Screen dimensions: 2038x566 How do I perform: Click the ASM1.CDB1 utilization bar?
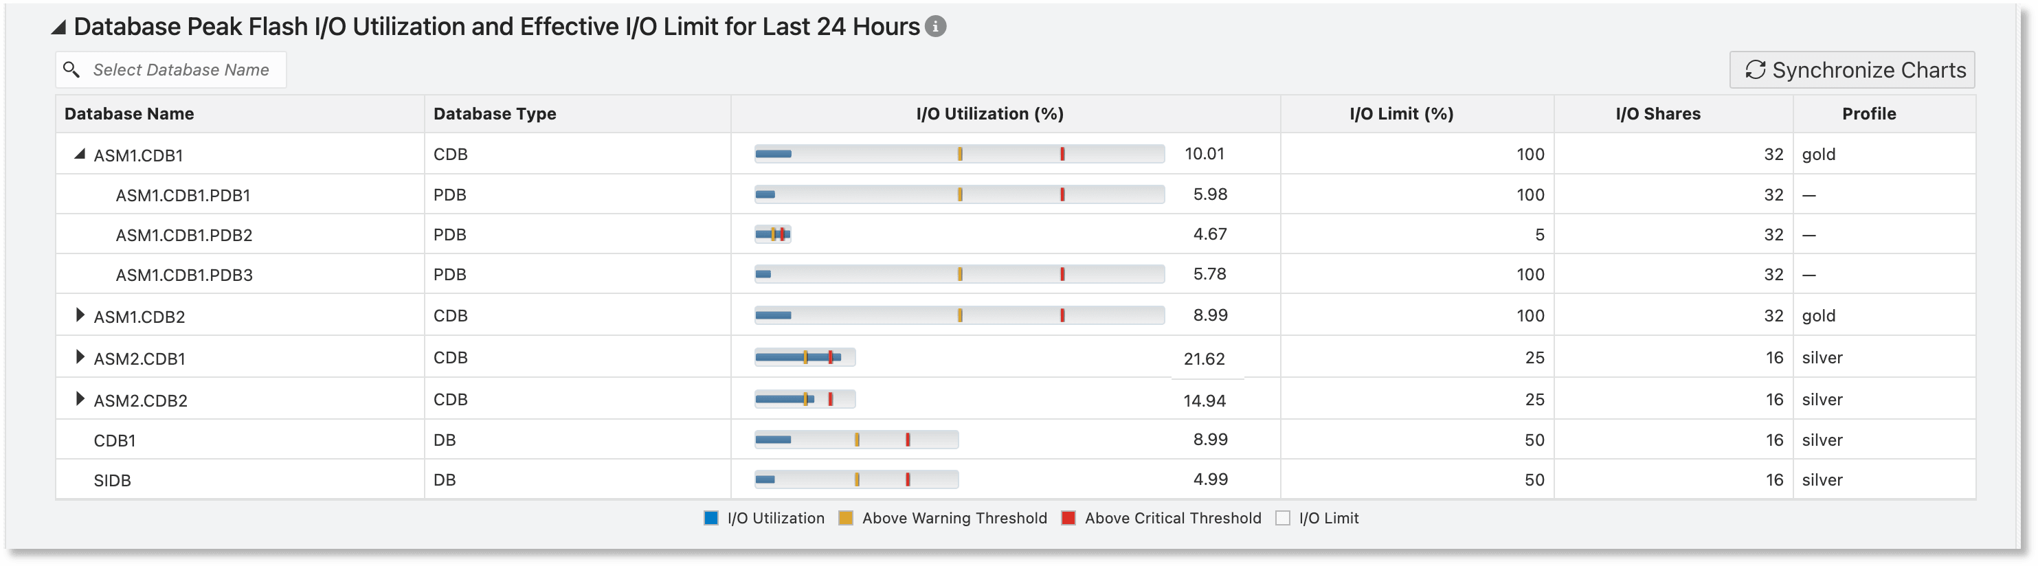959,154
